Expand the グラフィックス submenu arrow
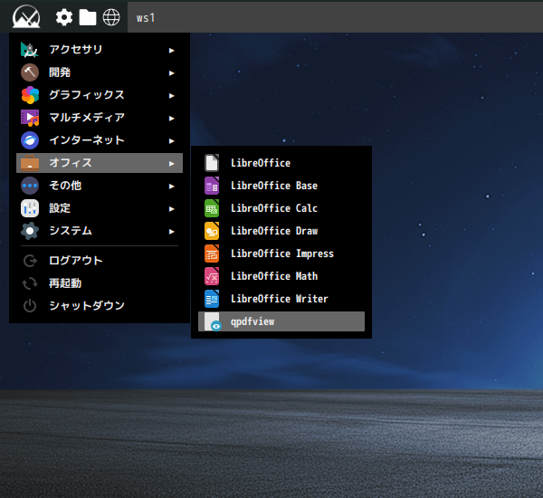 coord(172,95)
